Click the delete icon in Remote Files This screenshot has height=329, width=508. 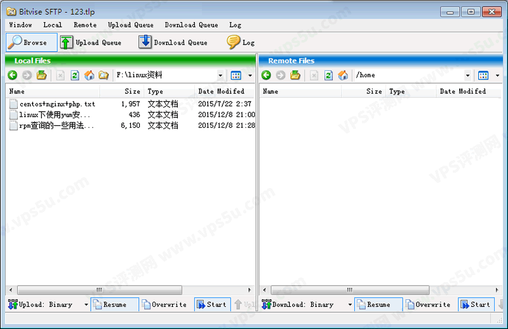pyautogui.click(x=314, y=76)
